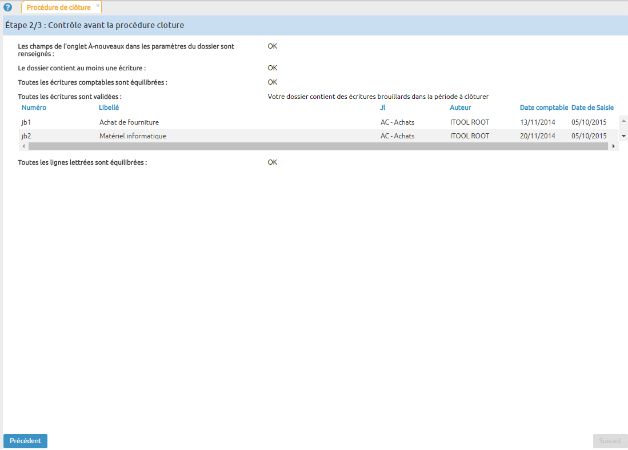The height and width of the screenshot is (450, 628).
Task: Click the scroll-right arrow of the horizontal scrollbar
Action: [614, 146]
